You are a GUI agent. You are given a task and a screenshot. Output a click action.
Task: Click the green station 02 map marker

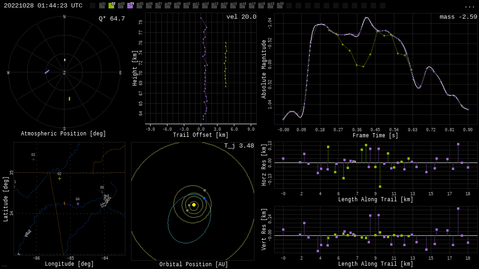59,178
